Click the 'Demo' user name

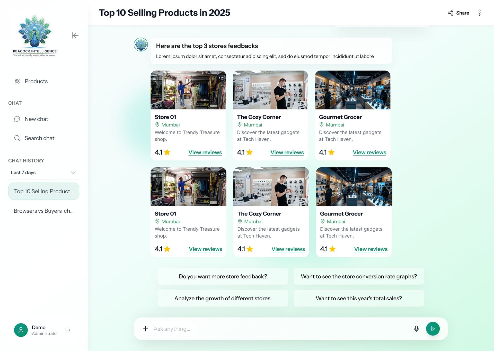(39, 327)
